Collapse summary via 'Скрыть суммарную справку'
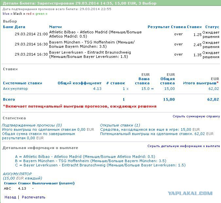 point(196,116)
